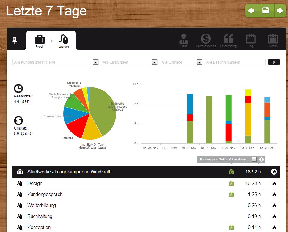288x232 pixels.
Task: Group the report by Monat
Action: [x=273, y=40]
